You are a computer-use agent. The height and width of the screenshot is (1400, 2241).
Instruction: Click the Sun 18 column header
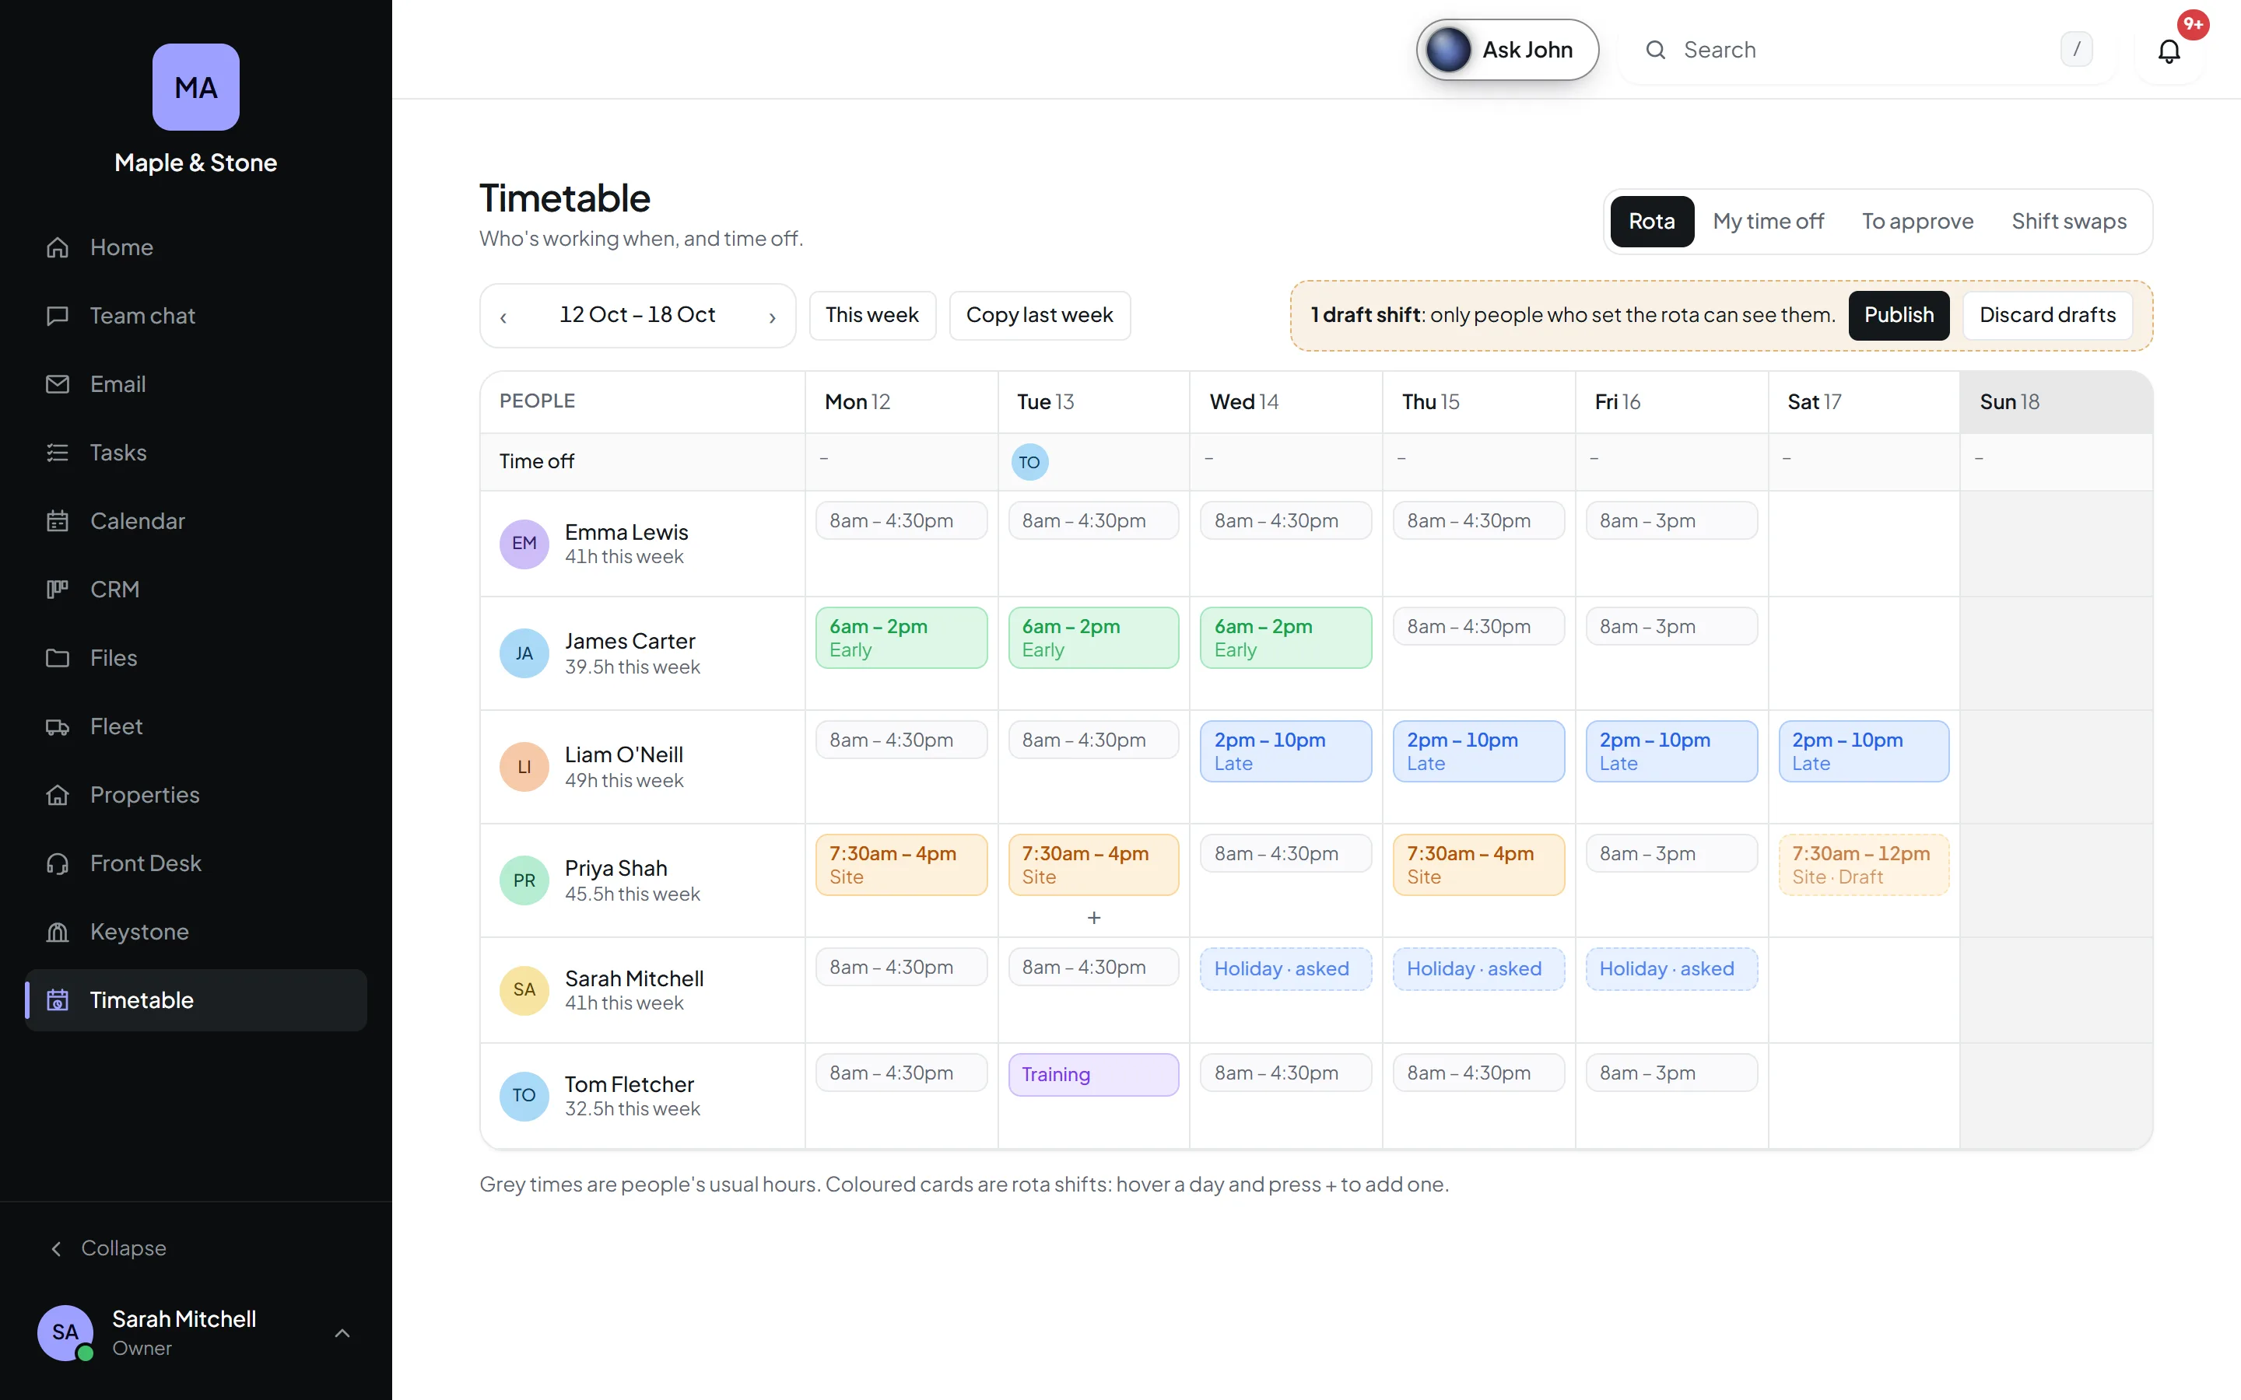coord(2056,402)
